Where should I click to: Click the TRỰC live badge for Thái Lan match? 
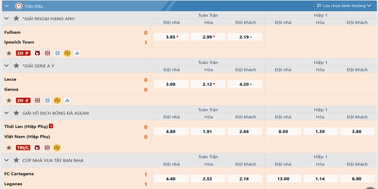pyautogui.click(x=23, y=147)
